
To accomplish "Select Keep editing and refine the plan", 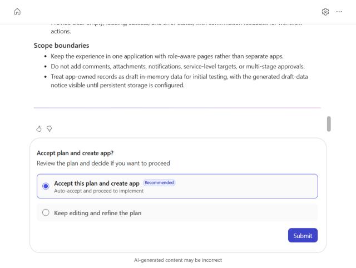I will (x=177, y=213).
